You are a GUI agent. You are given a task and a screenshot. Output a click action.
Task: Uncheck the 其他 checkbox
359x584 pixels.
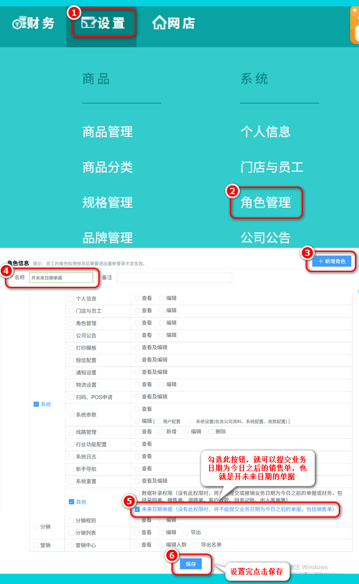point(71,502)
